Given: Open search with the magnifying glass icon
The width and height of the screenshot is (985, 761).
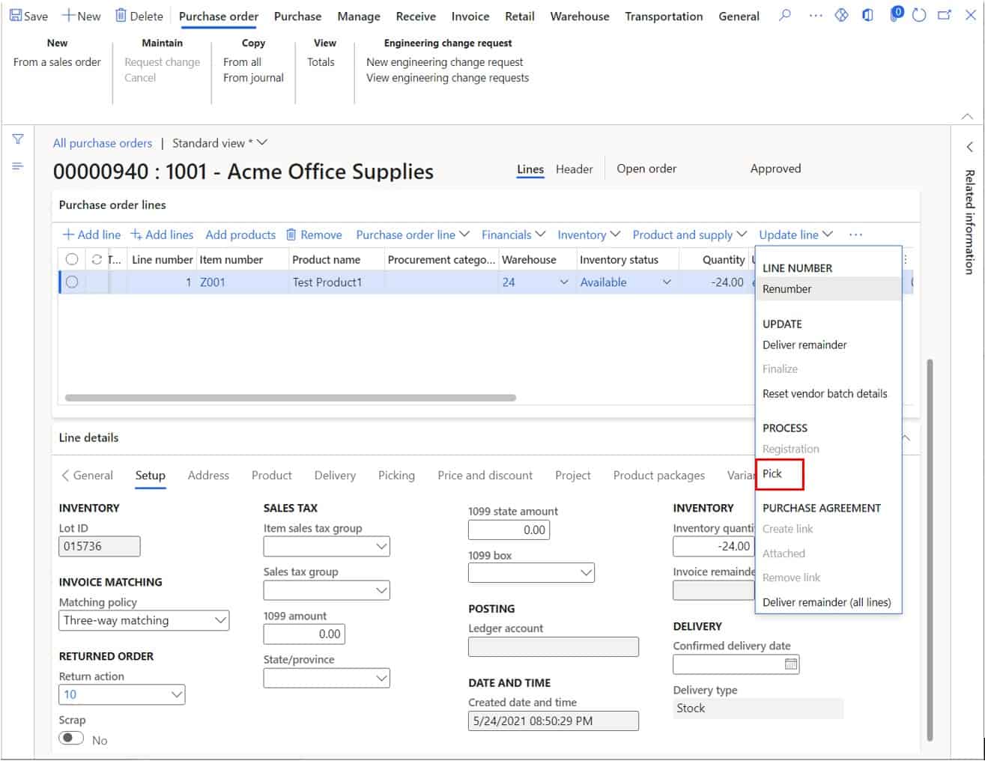Looking at the screenshot, I should 784,15.
